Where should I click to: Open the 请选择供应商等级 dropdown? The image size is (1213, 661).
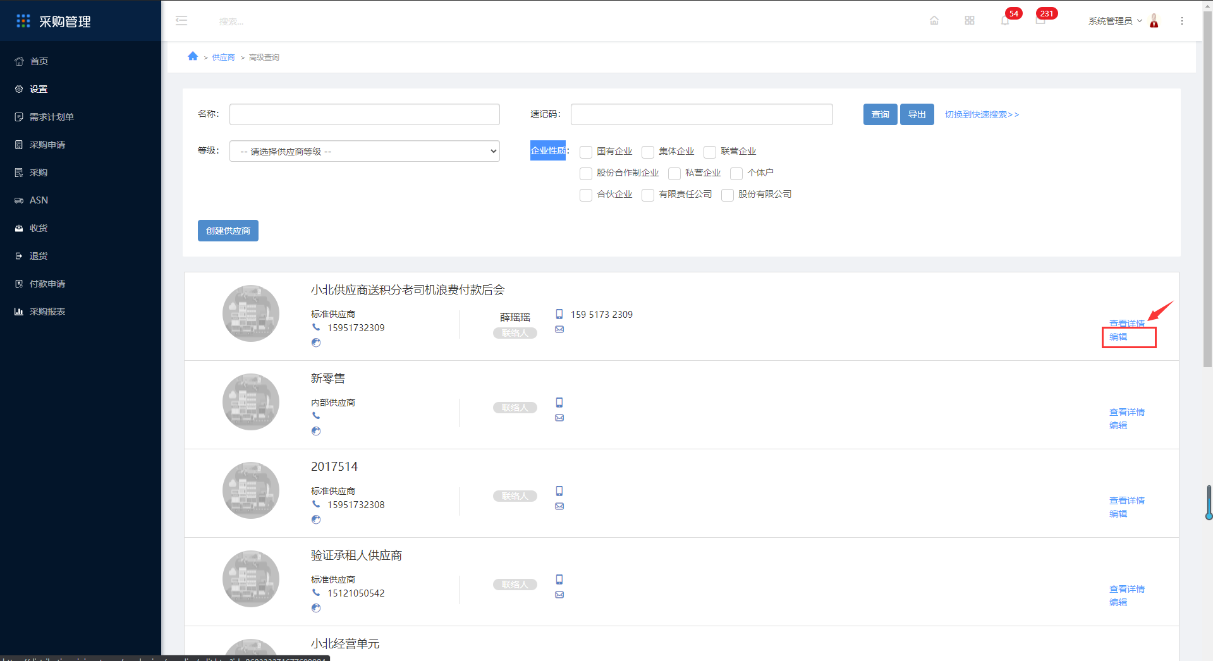tap(365, 151)
